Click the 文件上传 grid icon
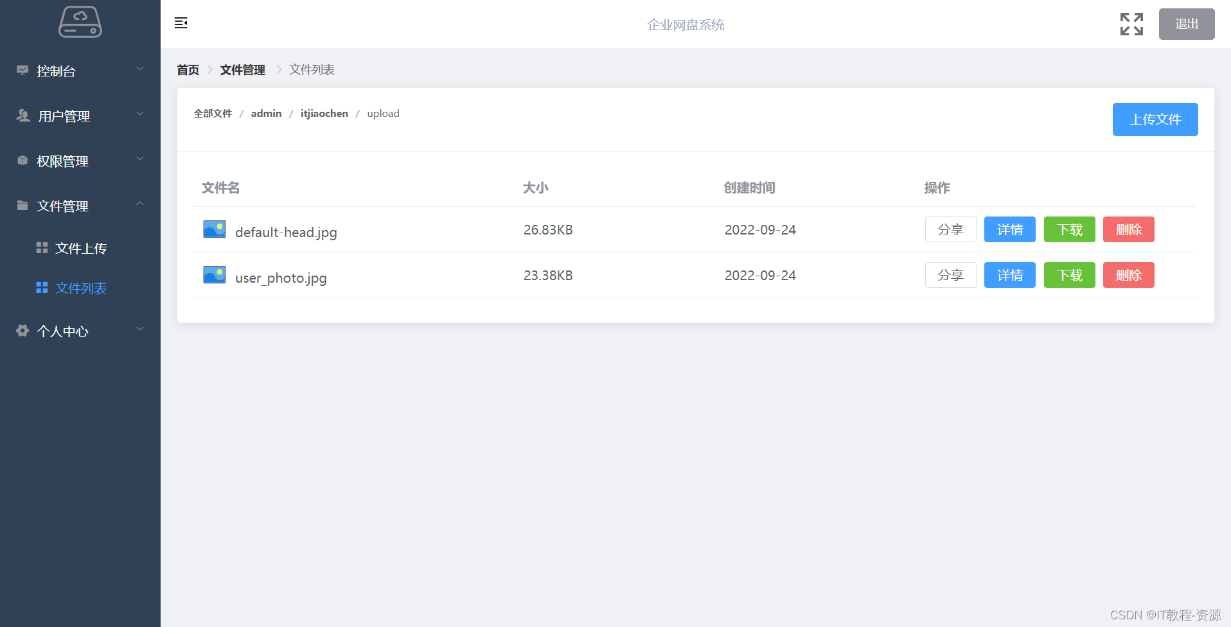 tap(42, 248)
